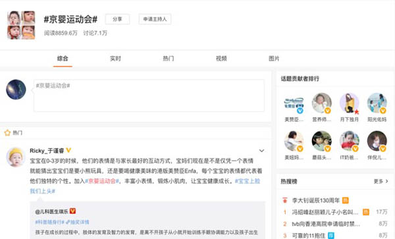Open contributor IT奶爸 avatar

click(x=349, y=141)
